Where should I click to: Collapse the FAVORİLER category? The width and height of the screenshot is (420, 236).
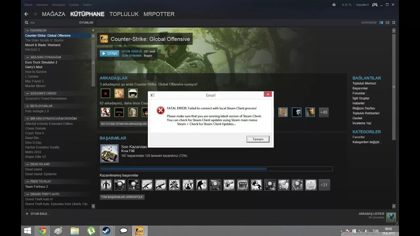click(x=28, y=30)
